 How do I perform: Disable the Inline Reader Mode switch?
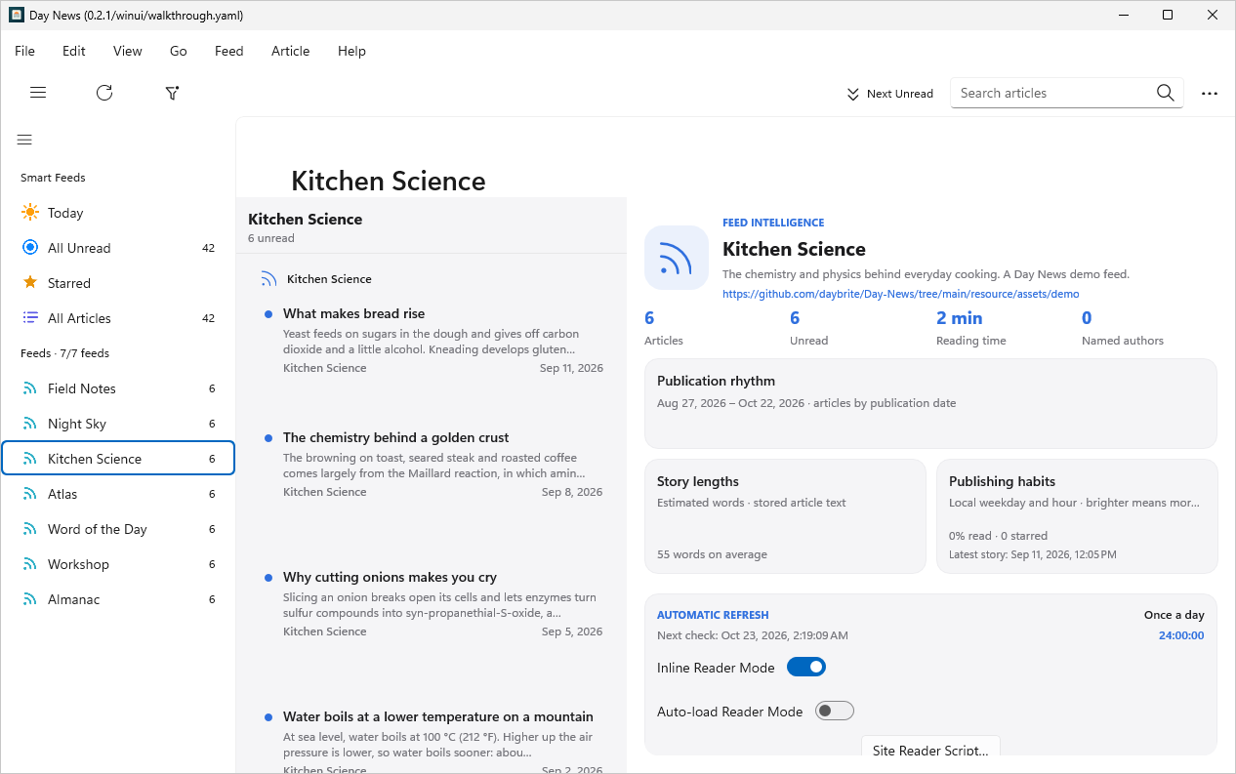tap(806, 668)
